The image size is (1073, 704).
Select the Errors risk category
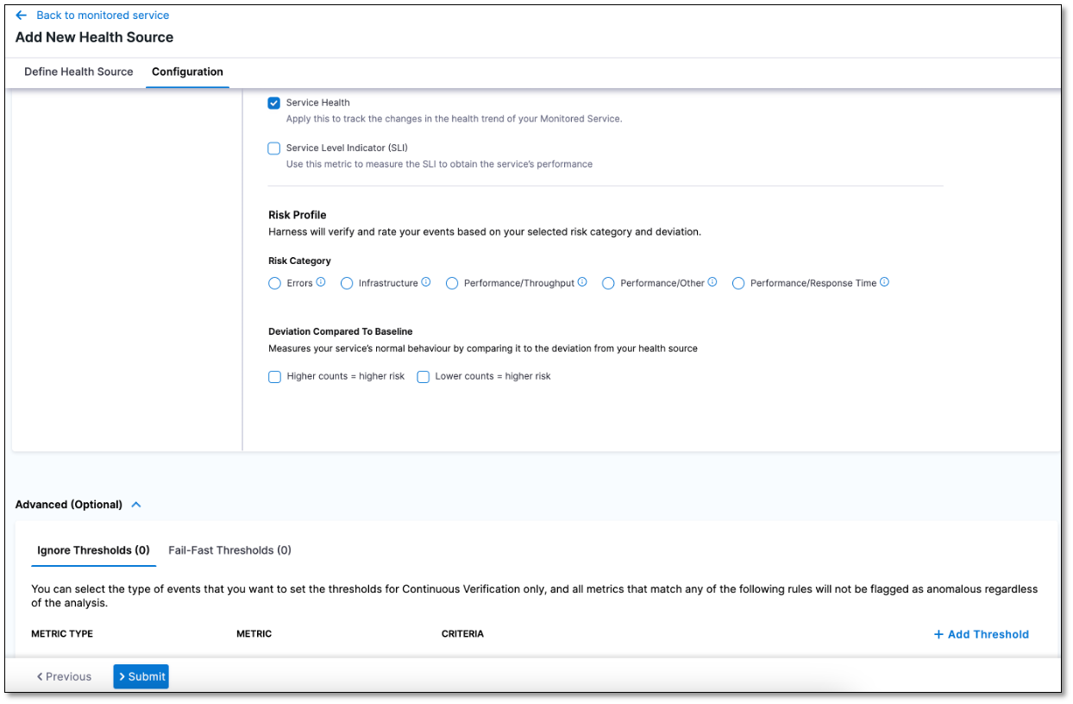(x=275, y=283)
